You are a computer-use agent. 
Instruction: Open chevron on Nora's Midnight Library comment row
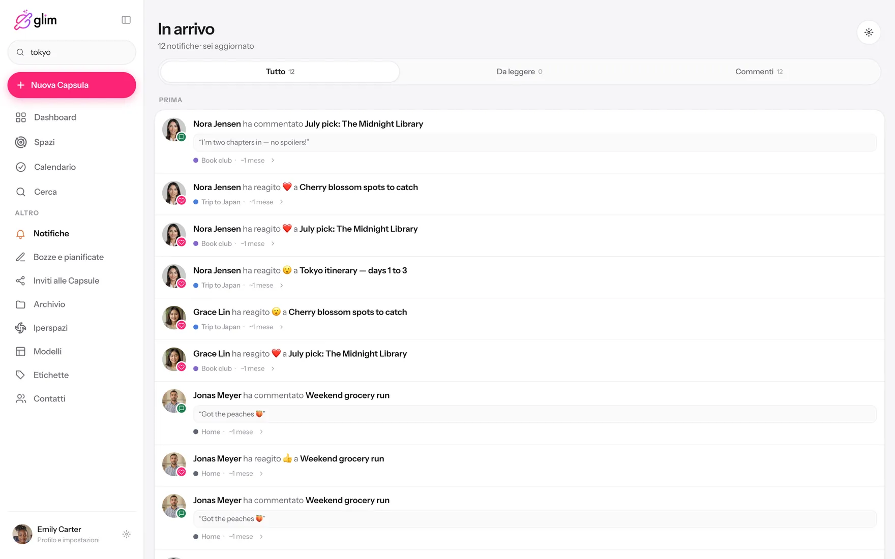273,161
